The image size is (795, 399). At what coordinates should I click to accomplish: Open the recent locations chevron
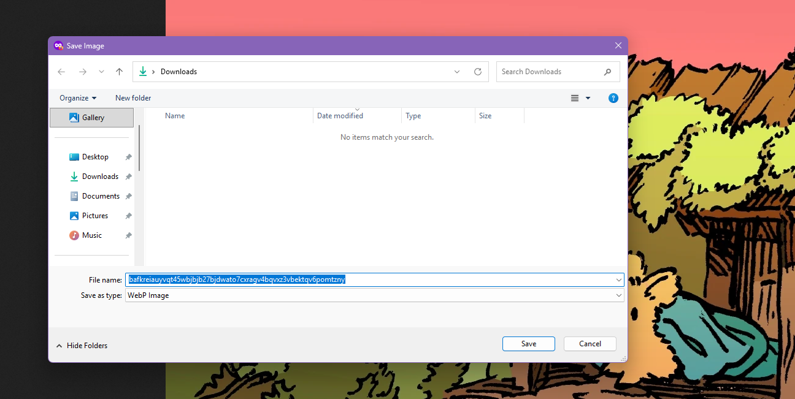(102, 72)
